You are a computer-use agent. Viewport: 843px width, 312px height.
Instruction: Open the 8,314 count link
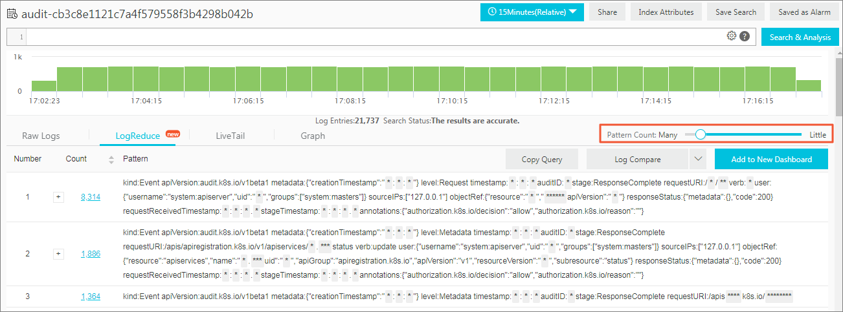pos(91,197)
